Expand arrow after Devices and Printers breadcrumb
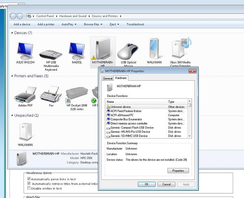This screenshot has height=198, width=244. [121, 16]
